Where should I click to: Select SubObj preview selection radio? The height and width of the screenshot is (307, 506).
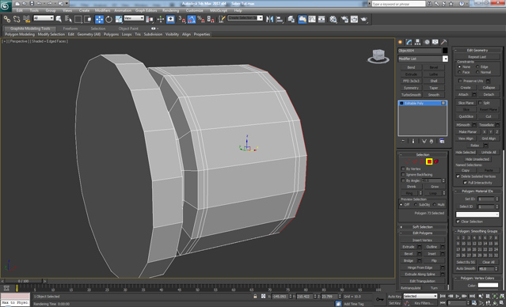pos(416,205)
